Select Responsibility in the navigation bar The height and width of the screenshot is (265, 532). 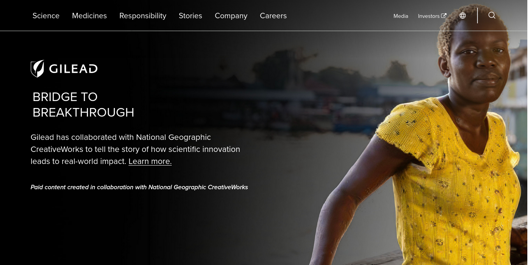pyautogui.click(x=143, y=16)
